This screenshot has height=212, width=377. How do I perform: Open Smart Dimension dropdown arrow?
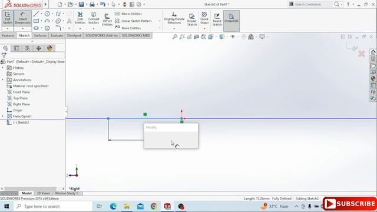tap(22, 29)
